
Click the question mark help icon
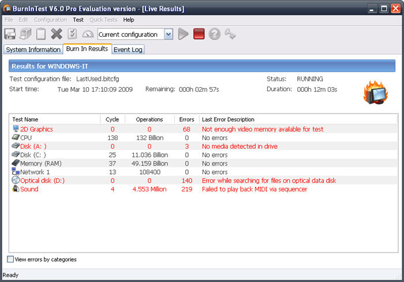214,34
